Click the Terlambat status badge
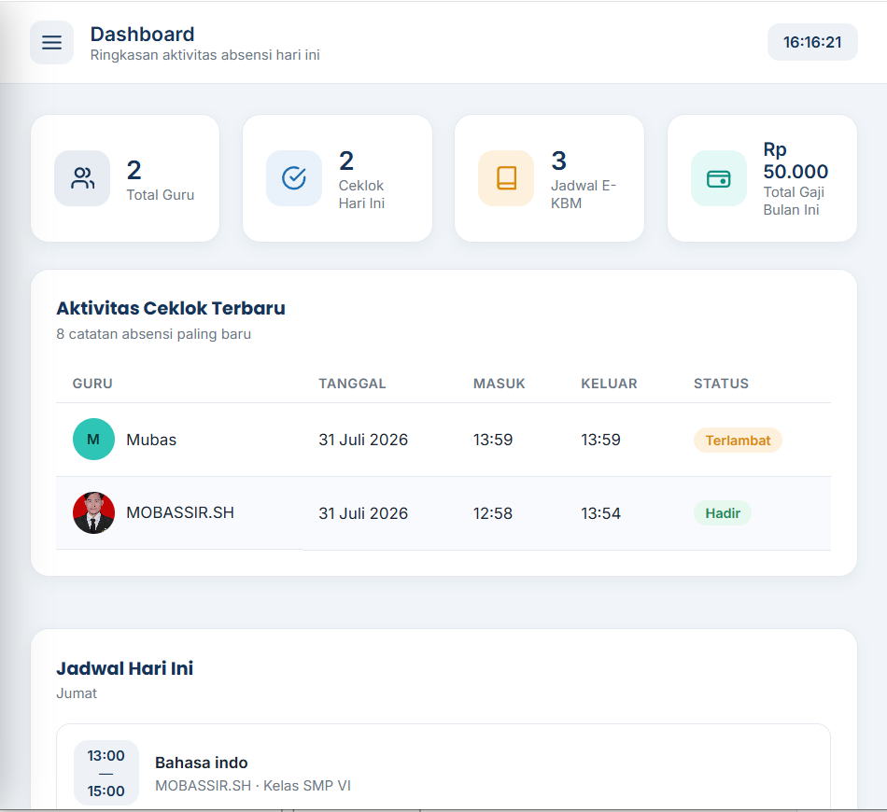 pyautogui.click(x=738, y=441)
